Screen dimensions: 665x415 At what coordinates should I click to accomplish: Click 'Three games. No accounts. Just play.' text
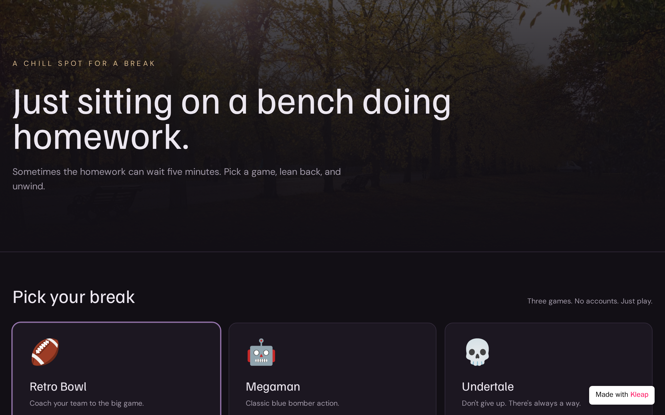pos(590,301)
